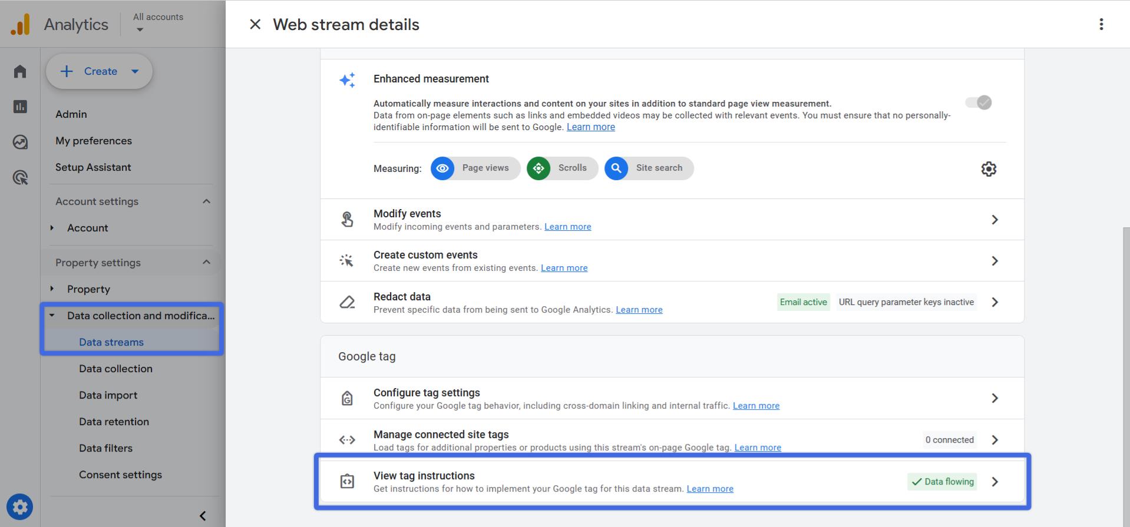The height and width of the screenshot is (527, 1130).
Task: Expand the Account tree item
Action: pyautogui.click(x=52, y=228)
